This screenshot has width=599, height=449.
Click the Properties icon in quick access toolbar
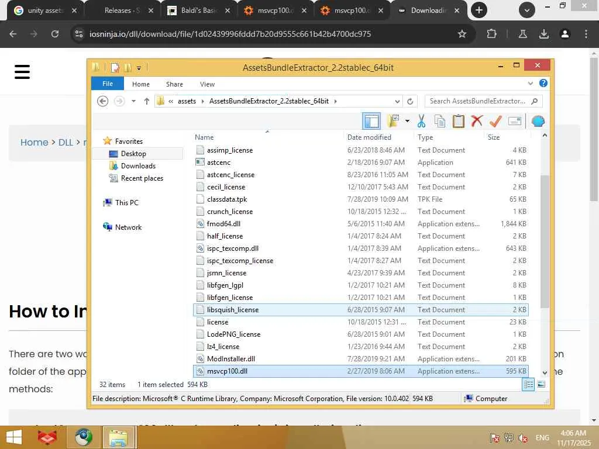pos(115,68)
